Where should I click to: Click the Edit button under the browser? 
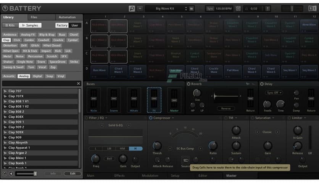[x=72, y=174]
